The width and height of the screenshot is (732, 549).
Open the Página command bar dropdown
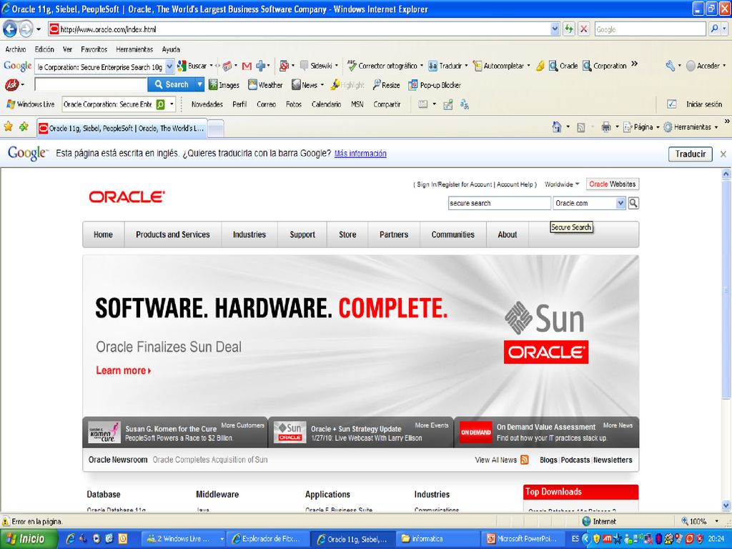coord(642,127)
